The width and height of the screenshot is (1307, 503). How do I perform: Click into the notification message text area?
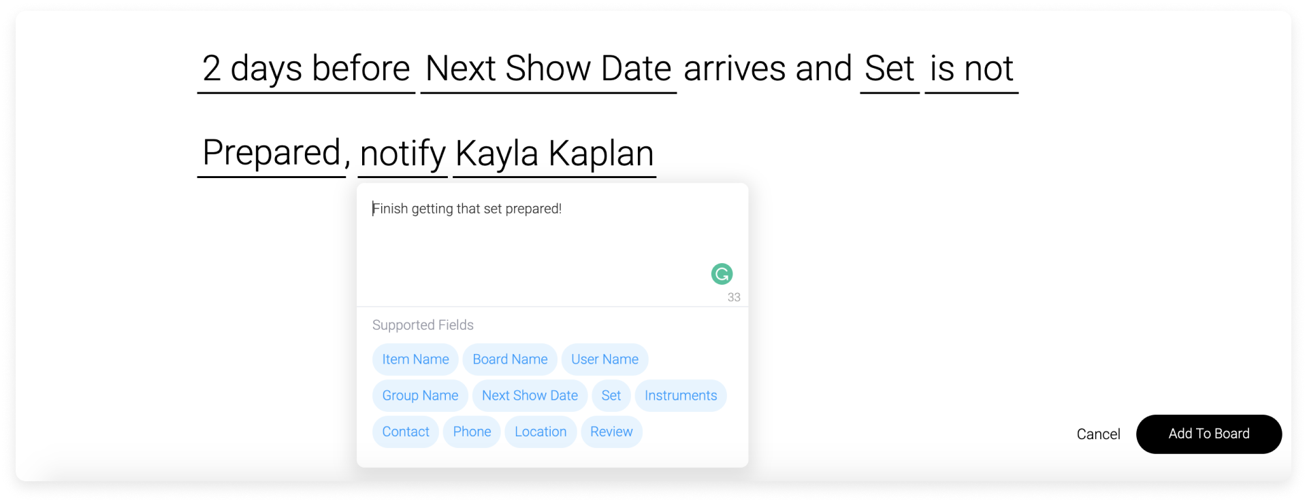tap(552, 245)
